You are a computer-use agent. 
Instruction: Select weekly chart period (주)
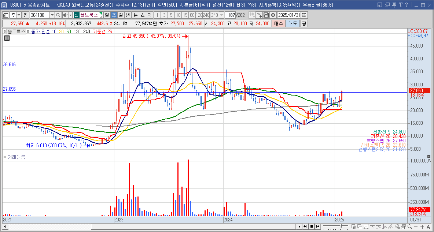click(114, 15)
